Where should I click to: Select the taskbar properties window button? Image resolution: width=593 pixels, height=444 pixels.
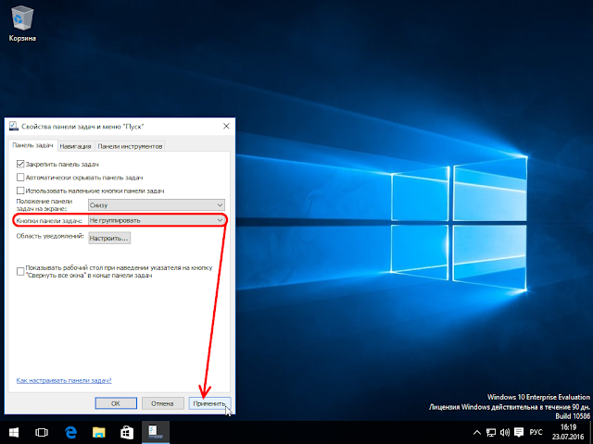(156, 432)
